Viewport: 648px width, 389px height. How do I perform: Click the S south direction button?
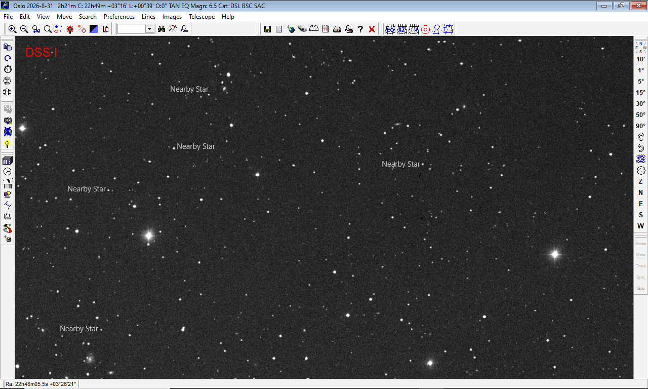(641, 215)
